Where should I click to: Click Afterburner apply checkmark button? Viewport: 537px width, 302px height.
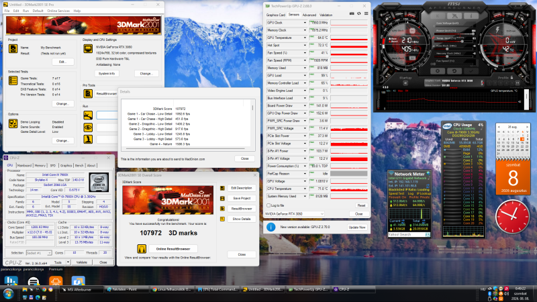tap(471, 71)
